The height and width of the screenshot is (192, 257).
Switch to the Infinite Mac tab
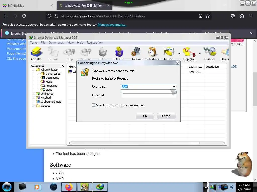point(28,6)
